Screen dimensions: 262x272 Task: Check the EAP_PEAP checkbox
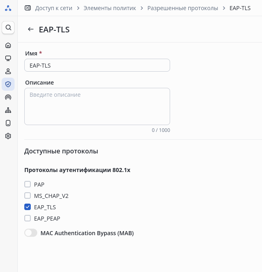(x=28, y=218)
